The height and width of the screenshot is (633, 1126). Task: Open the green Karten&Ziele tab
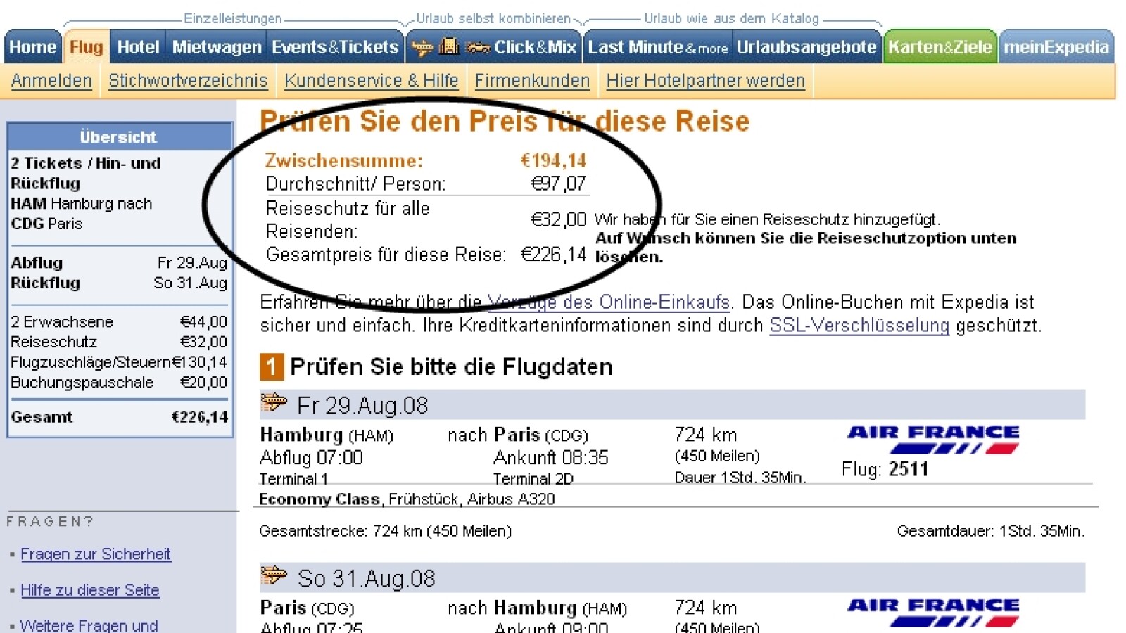[x=940, y=47]
